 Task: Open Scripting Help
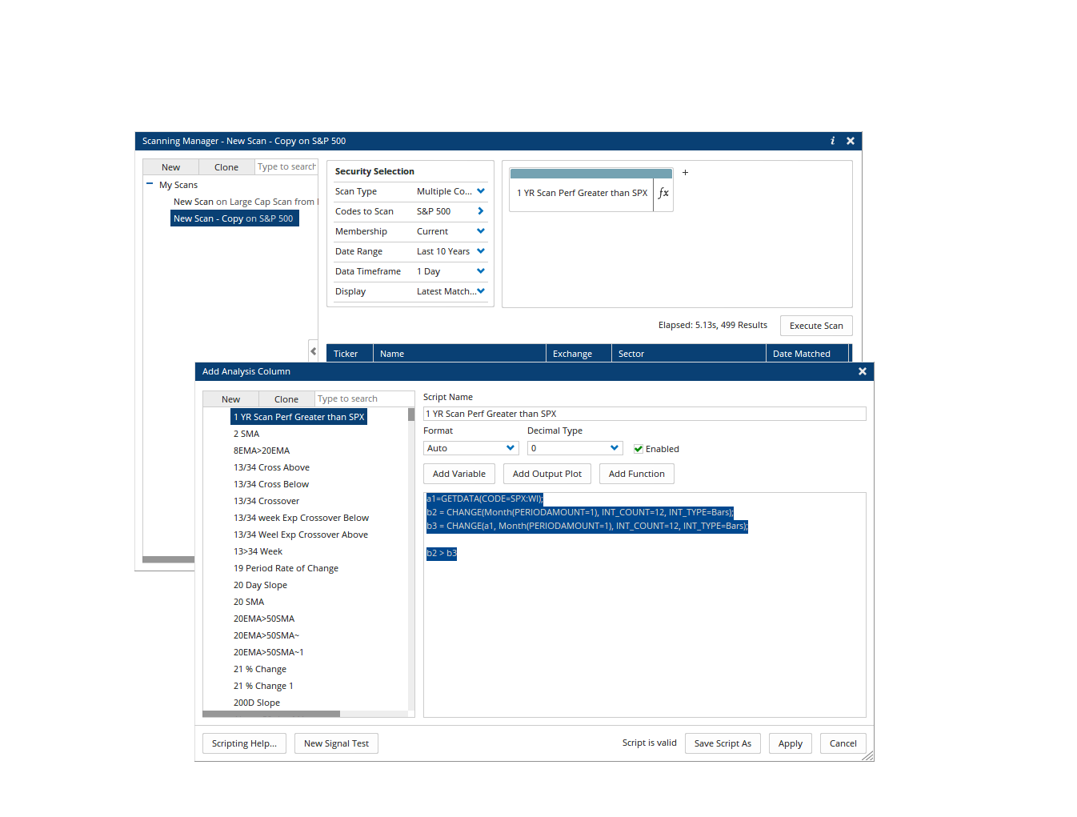[244, 743]
